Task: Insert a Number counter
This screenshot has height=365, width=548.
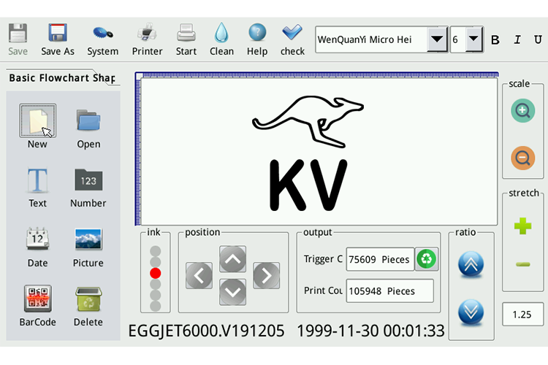Action: pyautogui.click(x=88, y=180)
